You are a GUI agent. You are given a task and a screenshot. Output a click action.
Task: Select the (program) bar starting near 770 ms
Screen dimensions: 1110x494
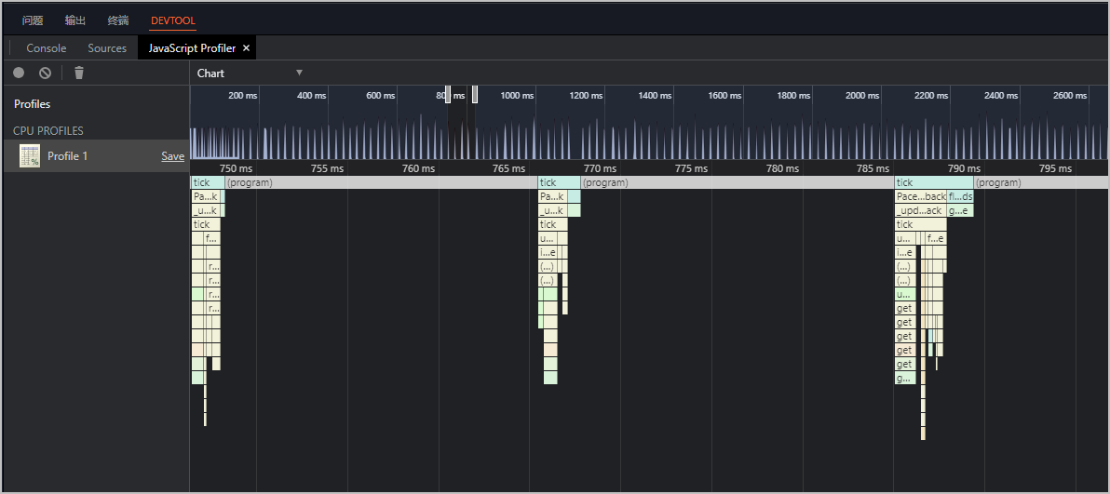[738, 182]
